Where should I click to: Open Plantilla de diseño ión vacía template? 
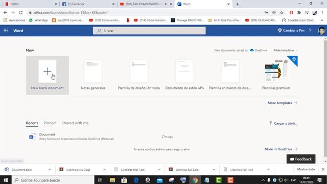click(138, 75)
